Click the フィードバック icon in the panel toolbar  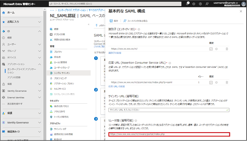[125, 21]
